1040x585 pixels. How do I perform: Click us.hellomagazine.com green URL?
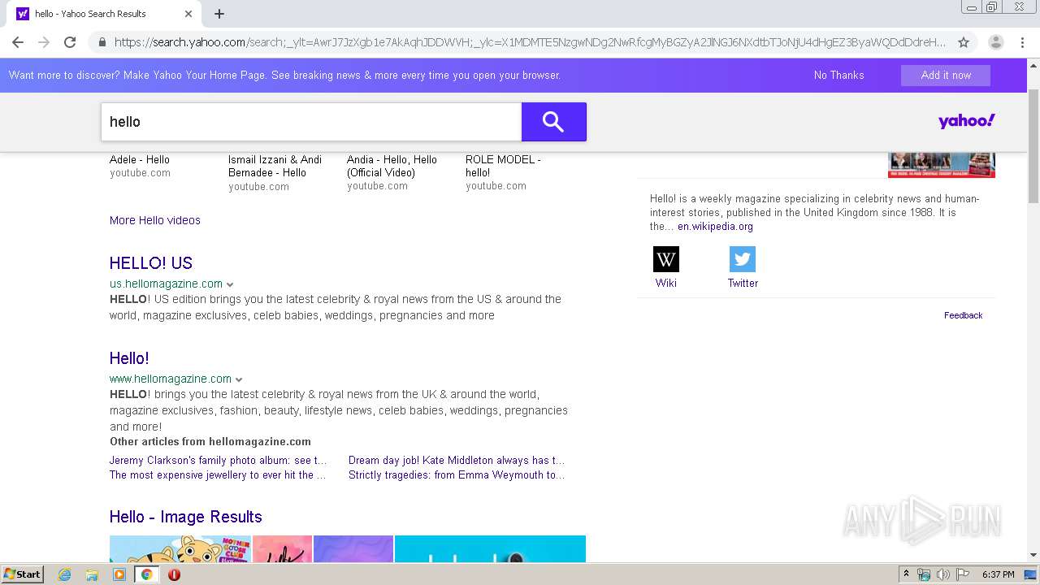coord(166,284)
